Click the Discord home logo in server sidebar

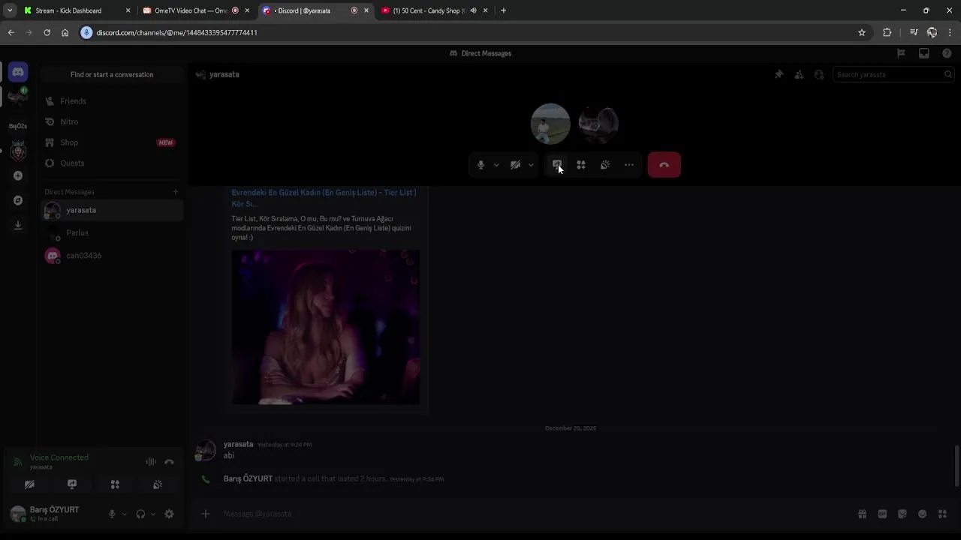[x=18, y=72]
